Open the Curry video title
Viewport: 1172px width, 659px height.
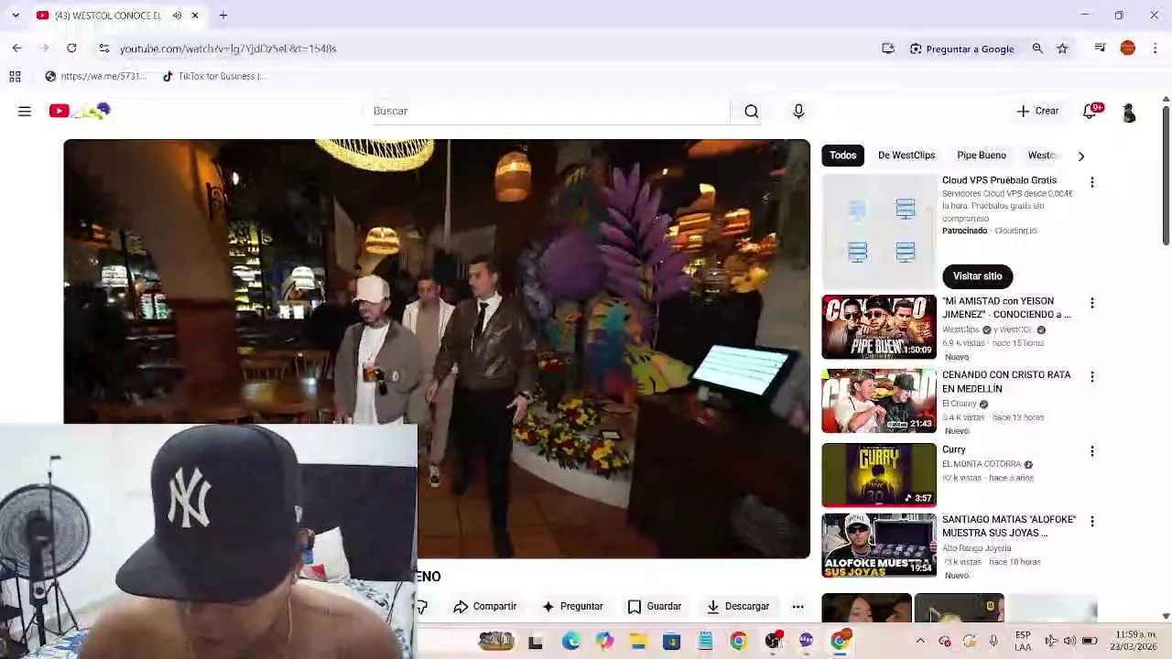coord(954,449)
